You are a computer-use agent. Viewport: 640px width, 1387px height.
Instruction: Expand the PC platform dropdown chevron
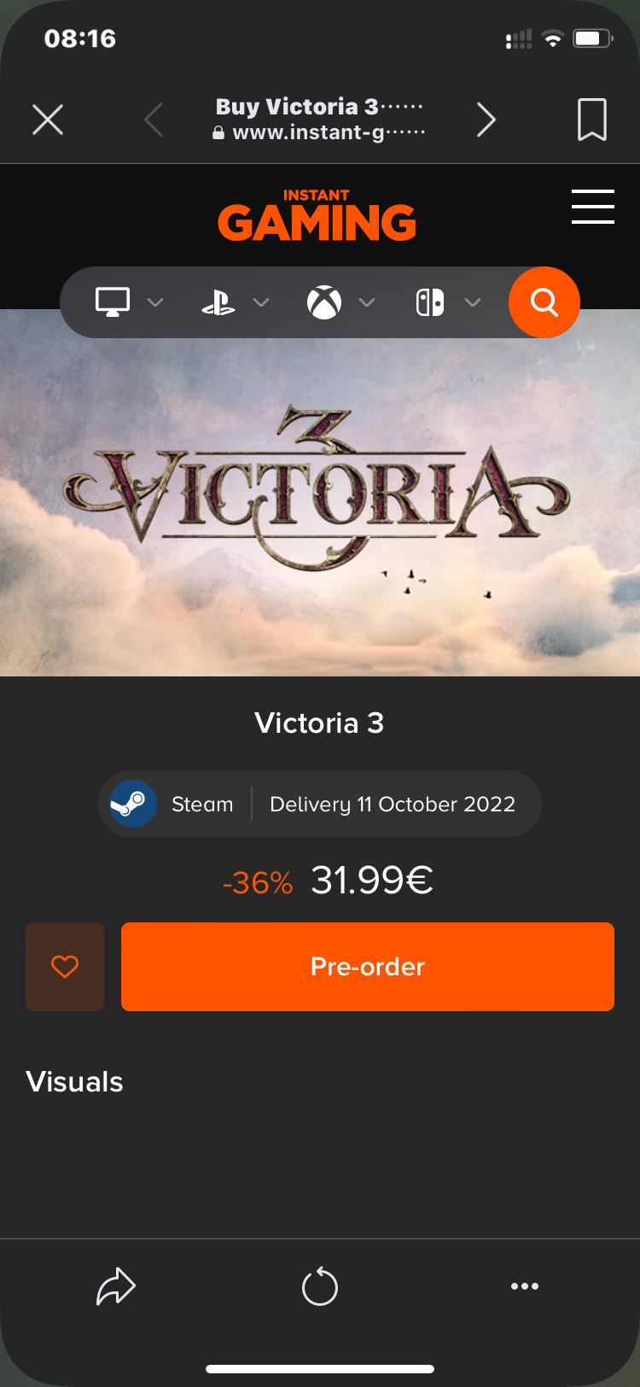tap(155, 302)
